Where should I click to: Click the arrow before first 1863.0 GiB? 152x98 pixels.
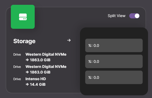pyautogui.click(x=27, y=60)
